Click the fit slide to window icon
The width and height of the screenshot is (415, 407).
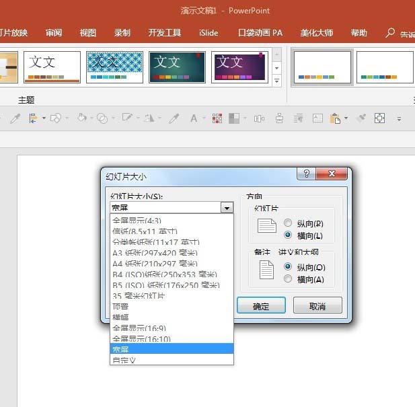pyautogui.click(x=379, y=118)
